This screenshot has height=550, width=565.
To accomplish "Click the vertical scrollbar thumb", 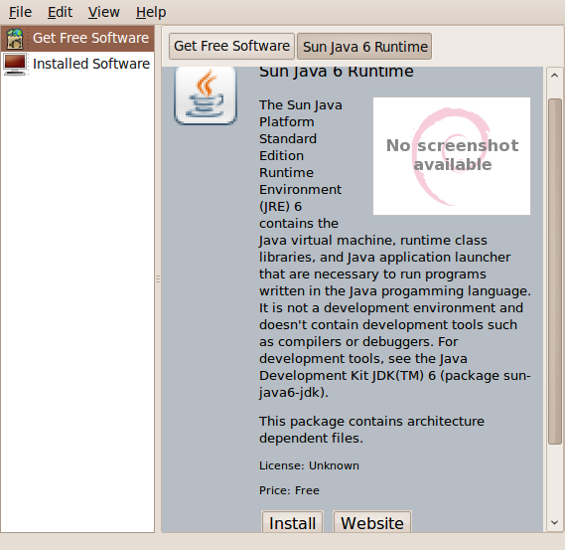I will point(554,272).
